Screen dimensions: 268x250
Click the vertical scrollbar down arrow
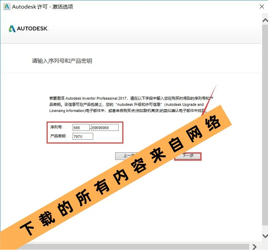pyautogui.click(x=265, y=236)
